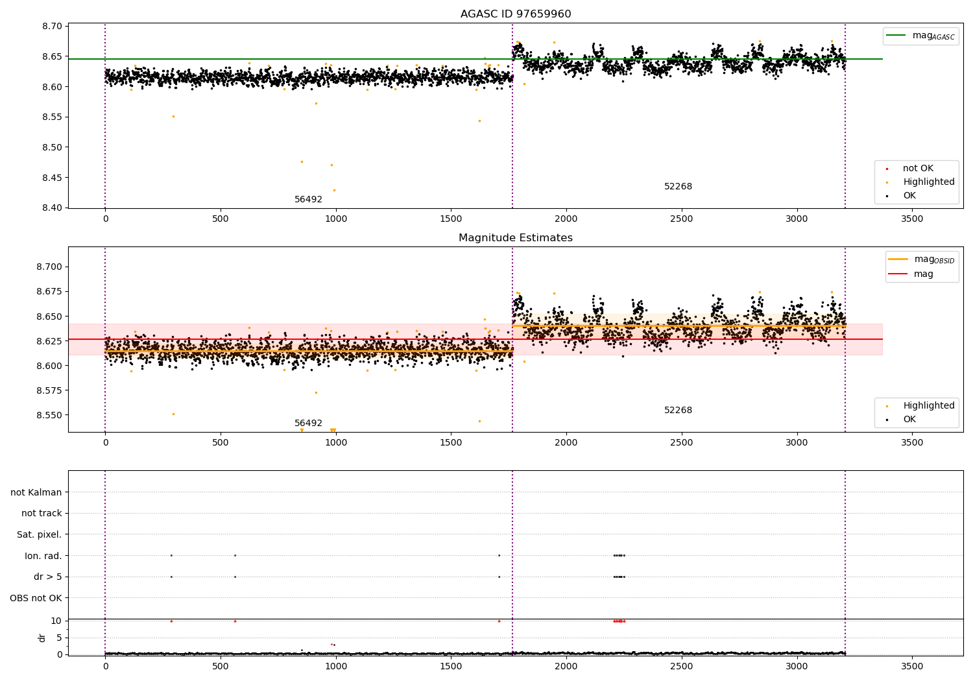This screenshot has width=973, height=681.
Task: Click the 56492 label in the Magnitude Estimates plot
Action: coord(308,424)
